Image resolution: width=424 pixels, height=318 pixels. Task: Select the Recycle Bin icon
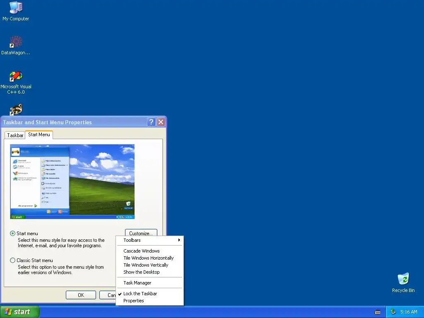(403, 282)
